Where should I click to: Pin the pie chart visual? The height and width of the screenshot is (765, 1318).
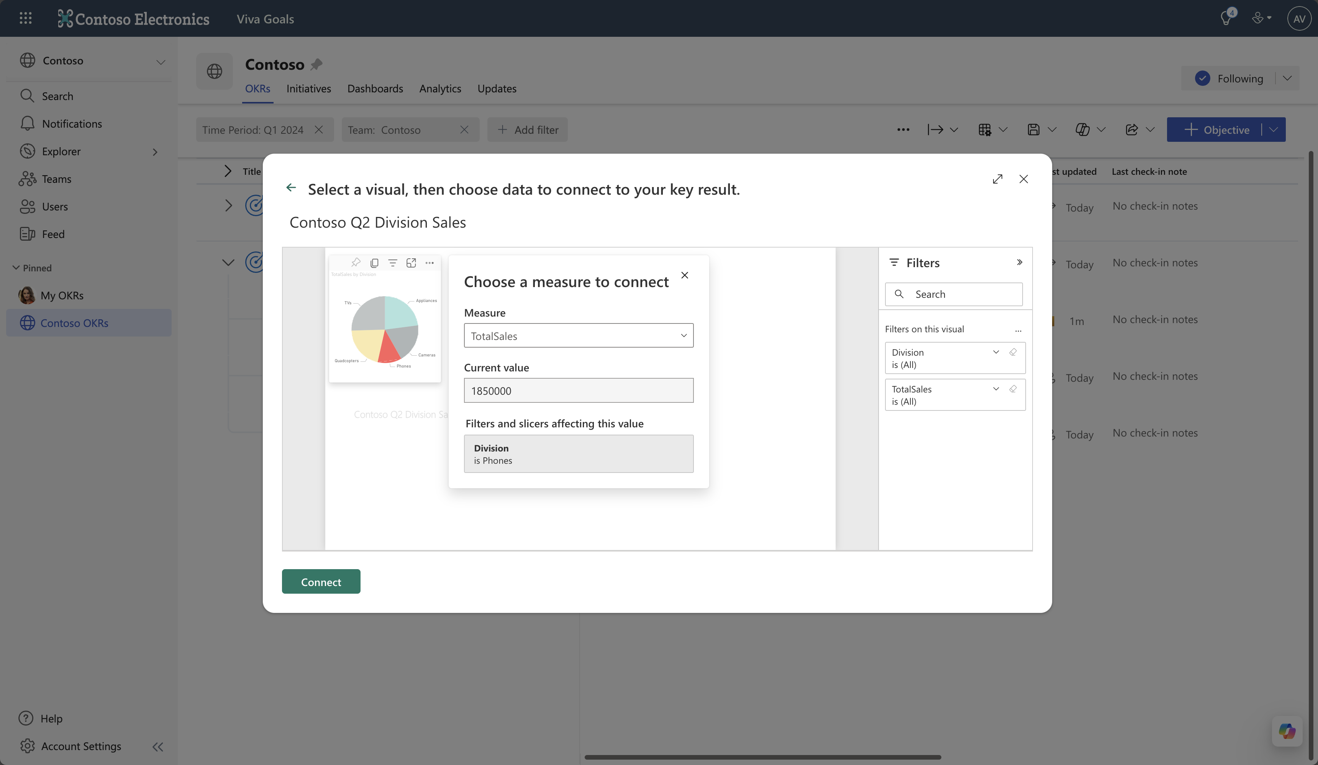pyautogui.click(x=356, y=263)
